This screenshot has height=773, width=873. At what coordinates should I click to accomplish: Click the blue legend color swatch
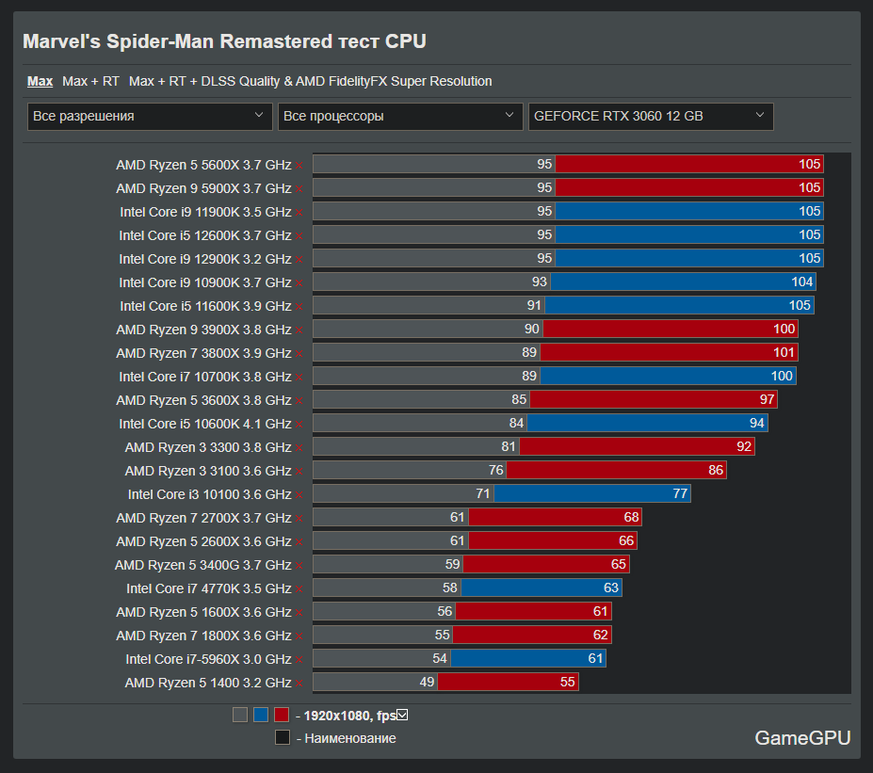coord(261,715)
